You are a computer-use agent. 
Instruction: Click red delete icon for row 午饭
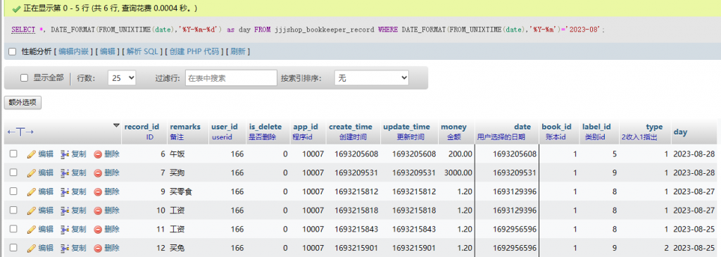[98, 154]
